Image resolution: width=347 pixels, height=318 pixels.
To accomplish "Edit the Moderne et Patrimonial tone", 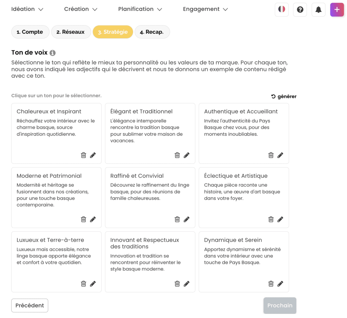I will (x=93, y=220).
